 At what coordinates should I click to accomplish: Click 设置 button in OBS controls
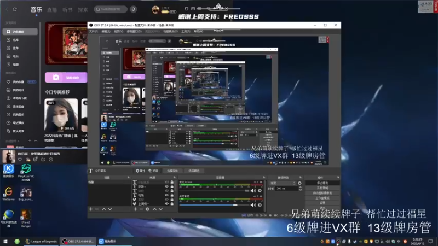pyautogui.click(x=322, y=203)
